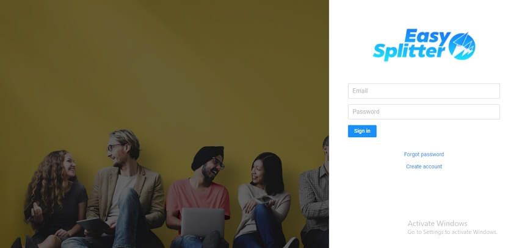Click the Easy Splitter circular logo icon
The image size is (519, 248).
pos(462,46)
